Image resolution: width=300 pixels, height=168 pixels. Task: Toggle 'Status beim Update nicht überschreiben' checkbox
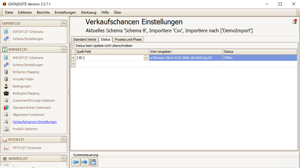pos(73,46)
